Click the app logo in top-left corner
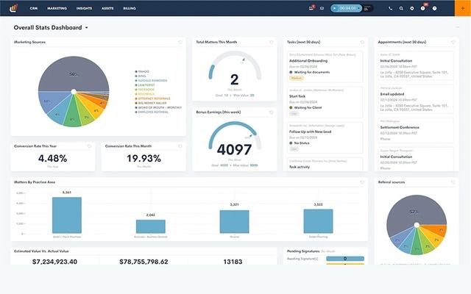Viewport: 471px width, 294px height. click(x=13, y=8)
